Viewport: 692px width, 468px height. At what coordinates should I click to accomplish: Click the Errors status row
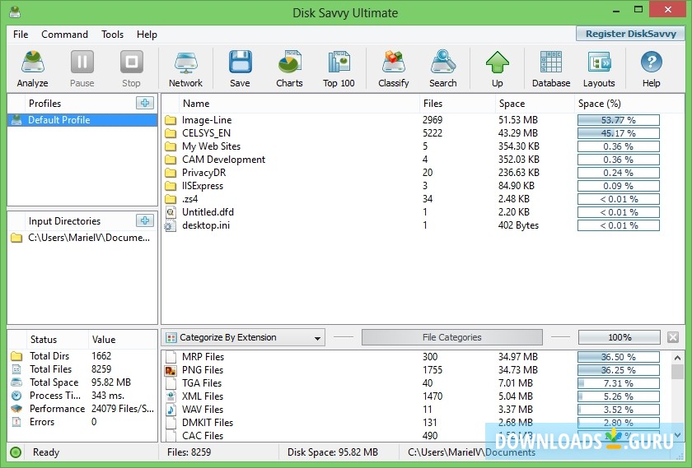click(82, 422)
